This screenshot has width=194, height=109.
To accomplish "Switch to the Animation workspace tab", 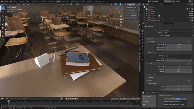I will click(43, 2).
